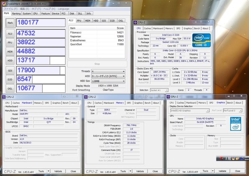Switch to System tab in CrystalMark
Screen dimensions: 249x176
[27, 13]
